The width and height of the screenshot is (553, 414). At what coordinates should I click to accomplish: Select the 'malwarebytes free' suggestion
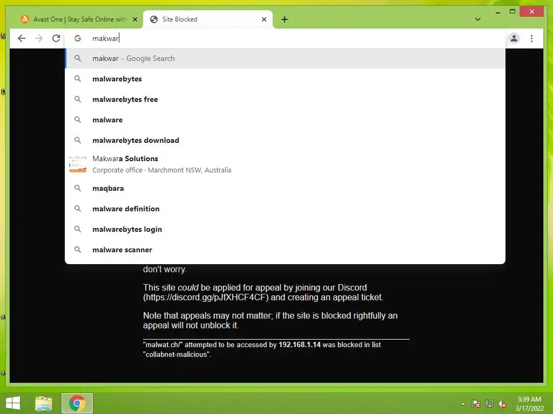(x=285, y=99)
